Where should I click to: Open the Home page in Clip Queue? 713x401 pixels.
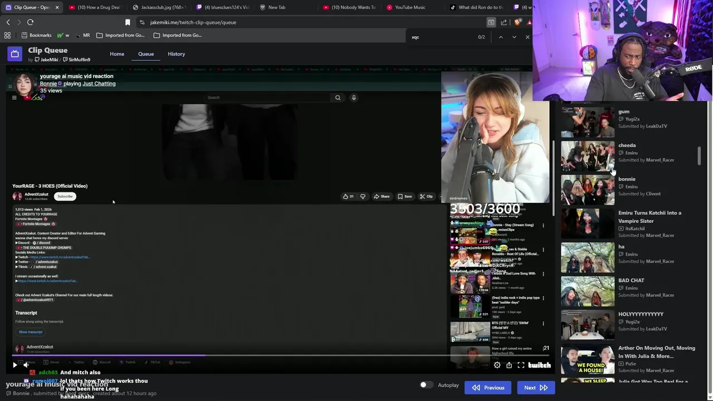117,54
